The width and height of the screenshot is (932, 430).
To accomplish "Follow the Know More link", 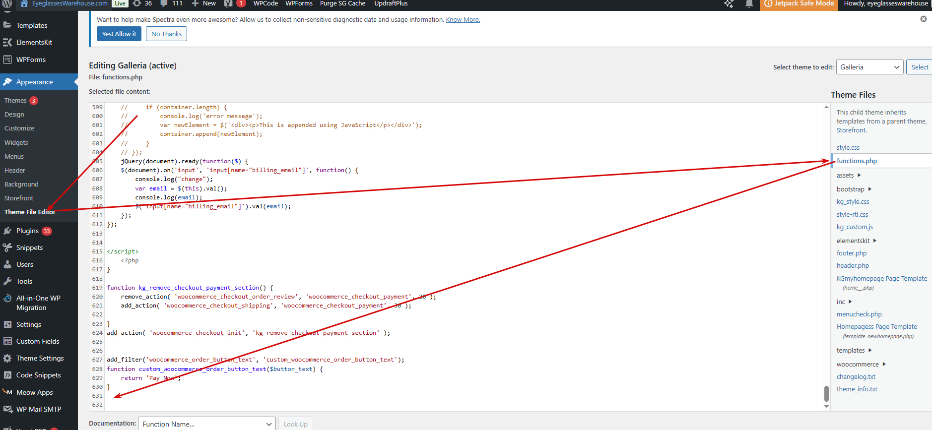I will 463,19.
